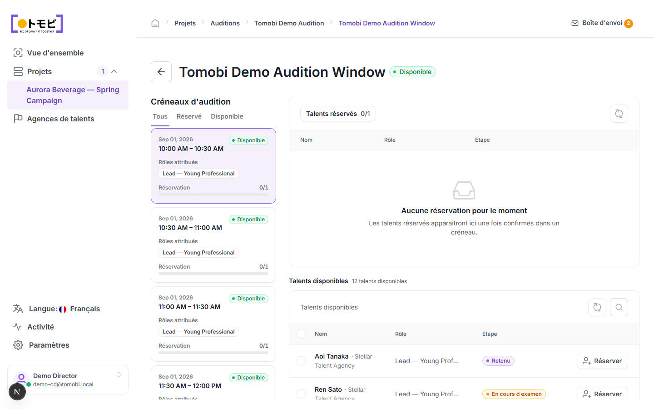Click the Retenu stage badge
654x409 pixels.
point(498,361)
